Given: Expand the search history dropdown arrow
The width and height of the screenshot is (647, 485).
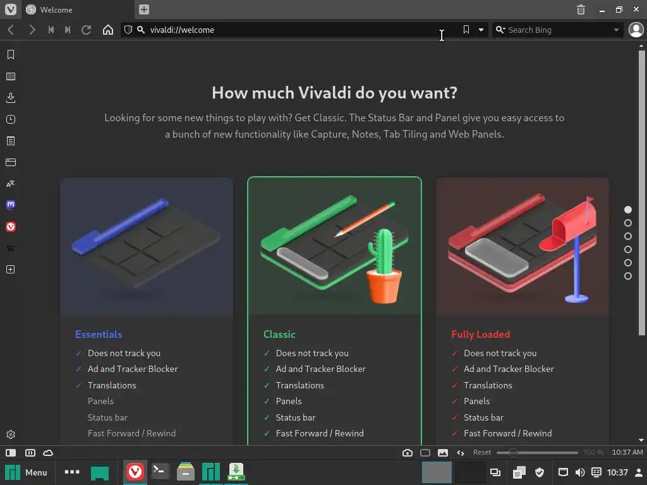Looking at the screenshot, I should pyautogui.click(x=616, y=30).
